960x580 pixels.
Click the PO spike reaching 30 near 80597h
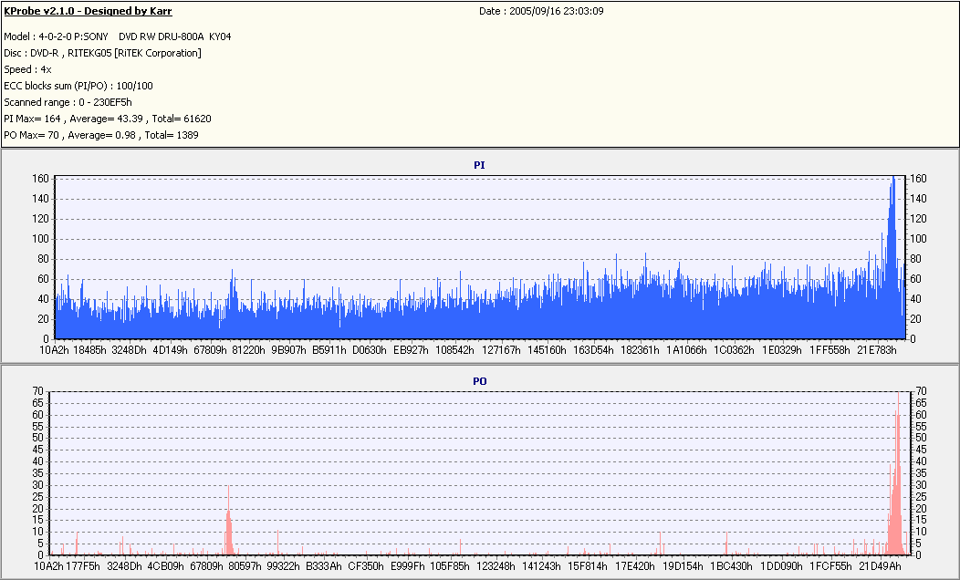228,520
